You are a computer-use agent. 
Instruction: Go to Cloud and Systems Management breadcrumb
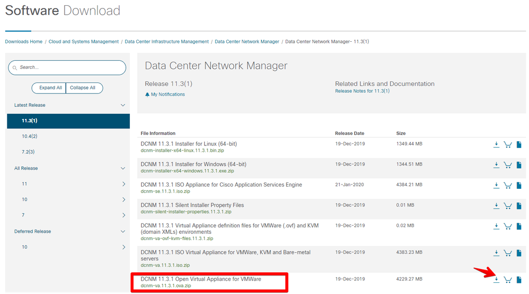tap(84, 41)
